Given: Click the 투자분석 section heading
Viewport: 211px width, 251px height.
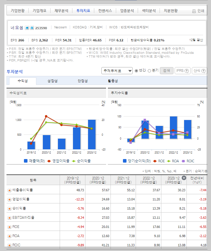Looking at the screenshot, I should tap(14, 72).
